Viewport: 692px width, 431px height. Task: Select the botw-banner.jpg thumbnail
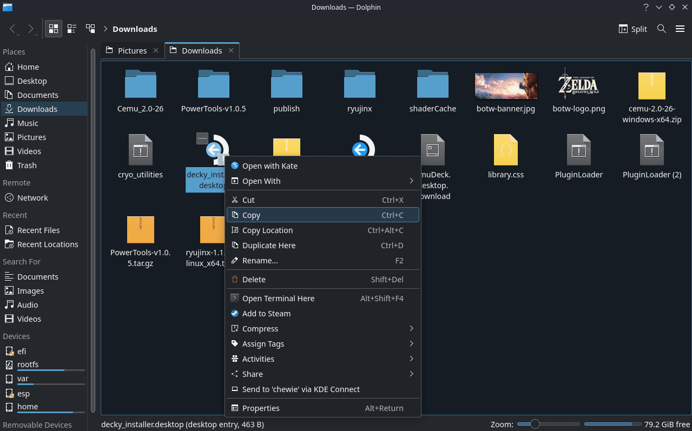(505, 87)
